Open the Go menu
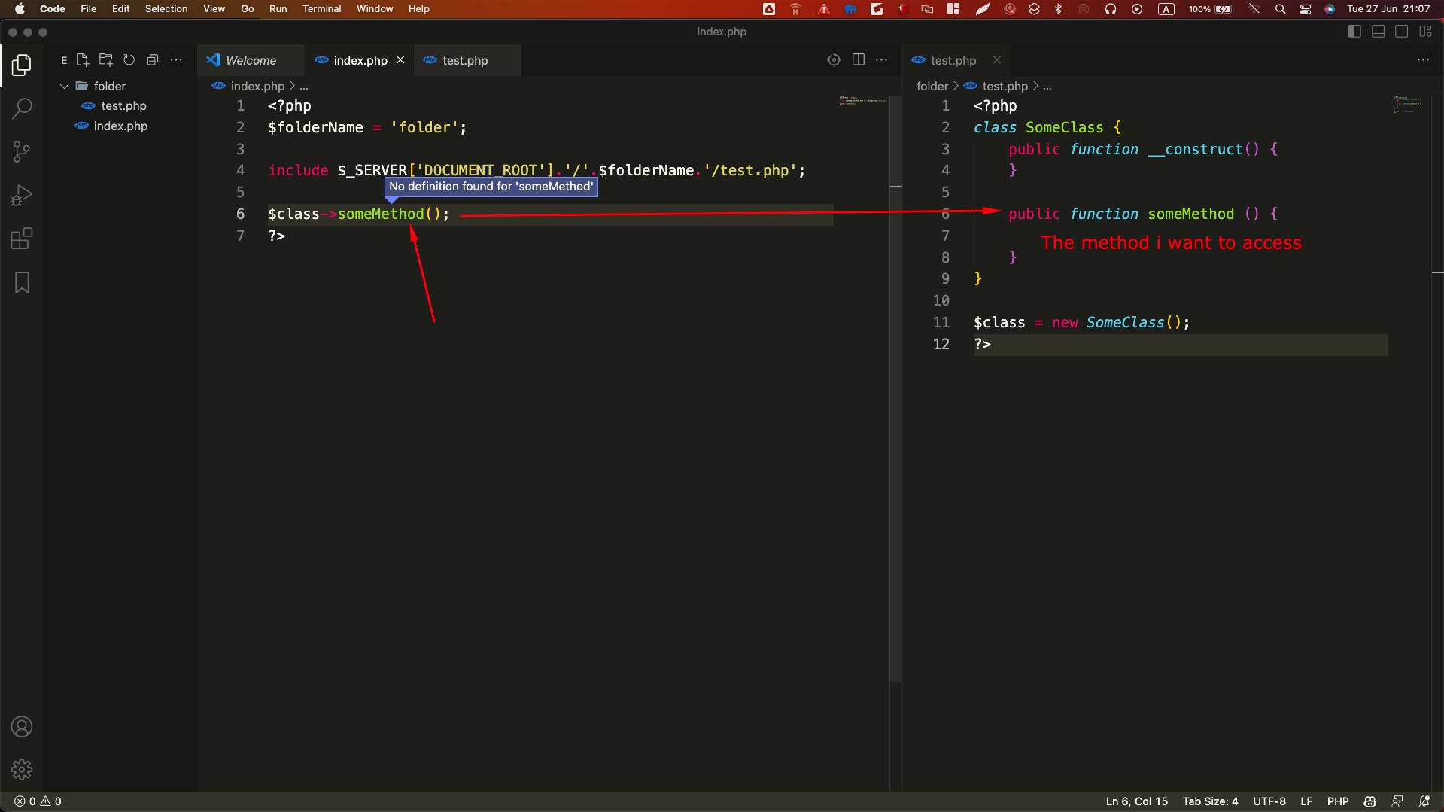The width and height of the screenshot is (1444, 812). coord(248,9)
